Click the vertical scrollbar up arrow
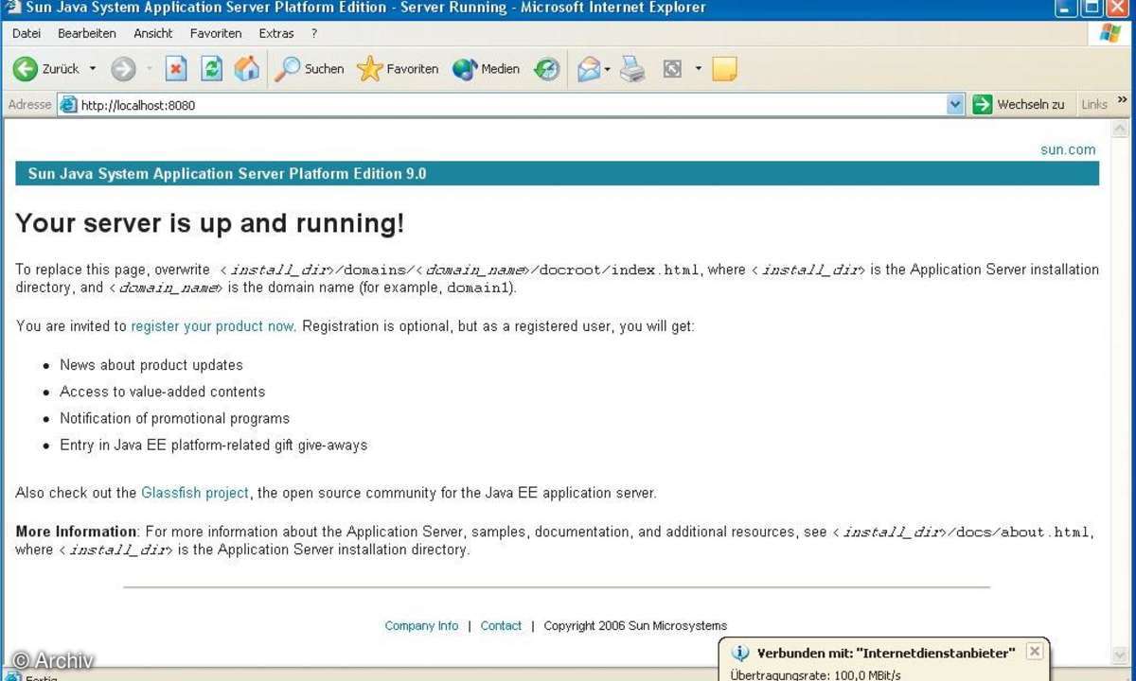 1122,131
